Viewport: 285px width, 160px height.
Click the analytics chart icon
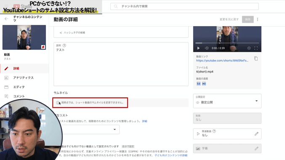[6, 78]
